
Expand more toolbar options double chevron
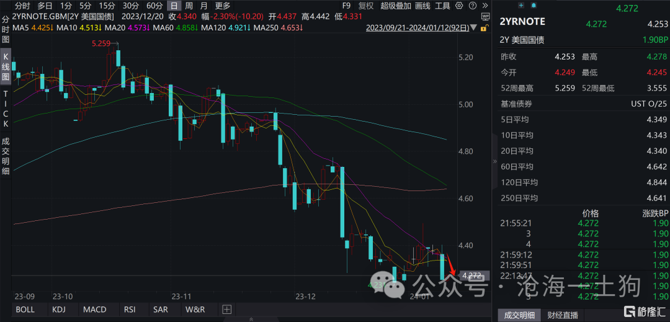tap(485, 6)
